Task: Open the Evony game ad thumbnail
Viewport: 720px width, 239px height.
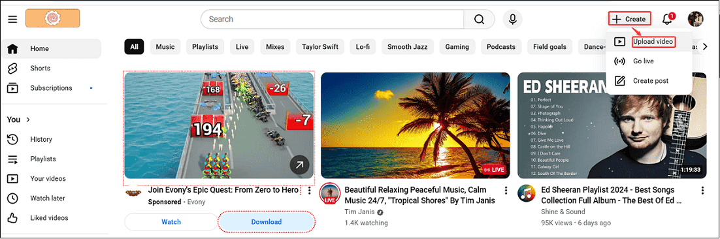Action: pyautogui.click(x=220, y=125)
